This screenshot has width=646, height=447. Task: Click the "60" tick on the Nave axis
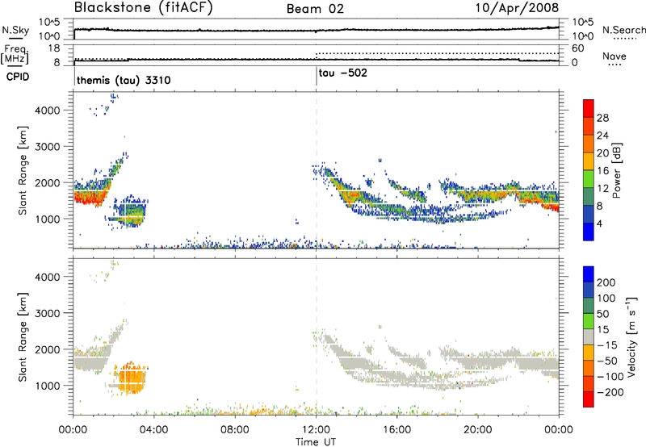577,48
